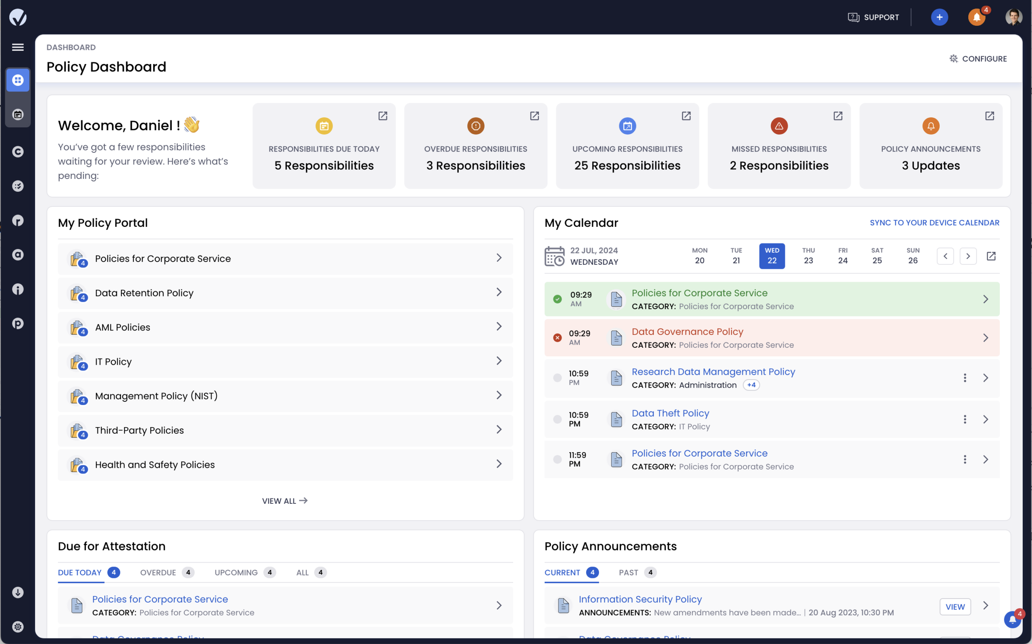1032x644 pixels.
Task: Expand Data Retention Policy row chevron
Action: point(499,292)
